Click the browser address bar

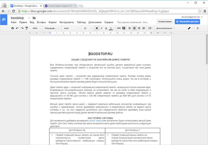click(110, 11)
